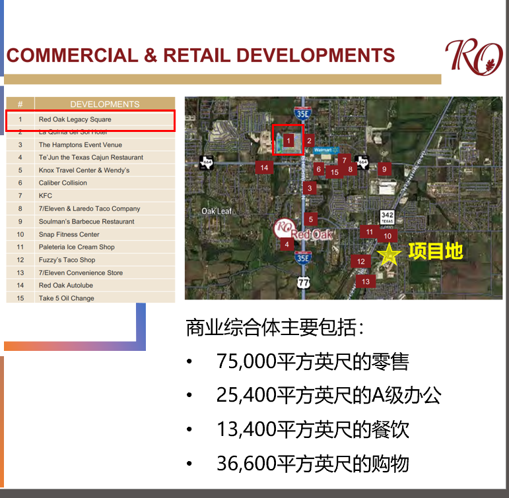Click the Walmart label on the map
Screen dimensions: 509x498
323,150
